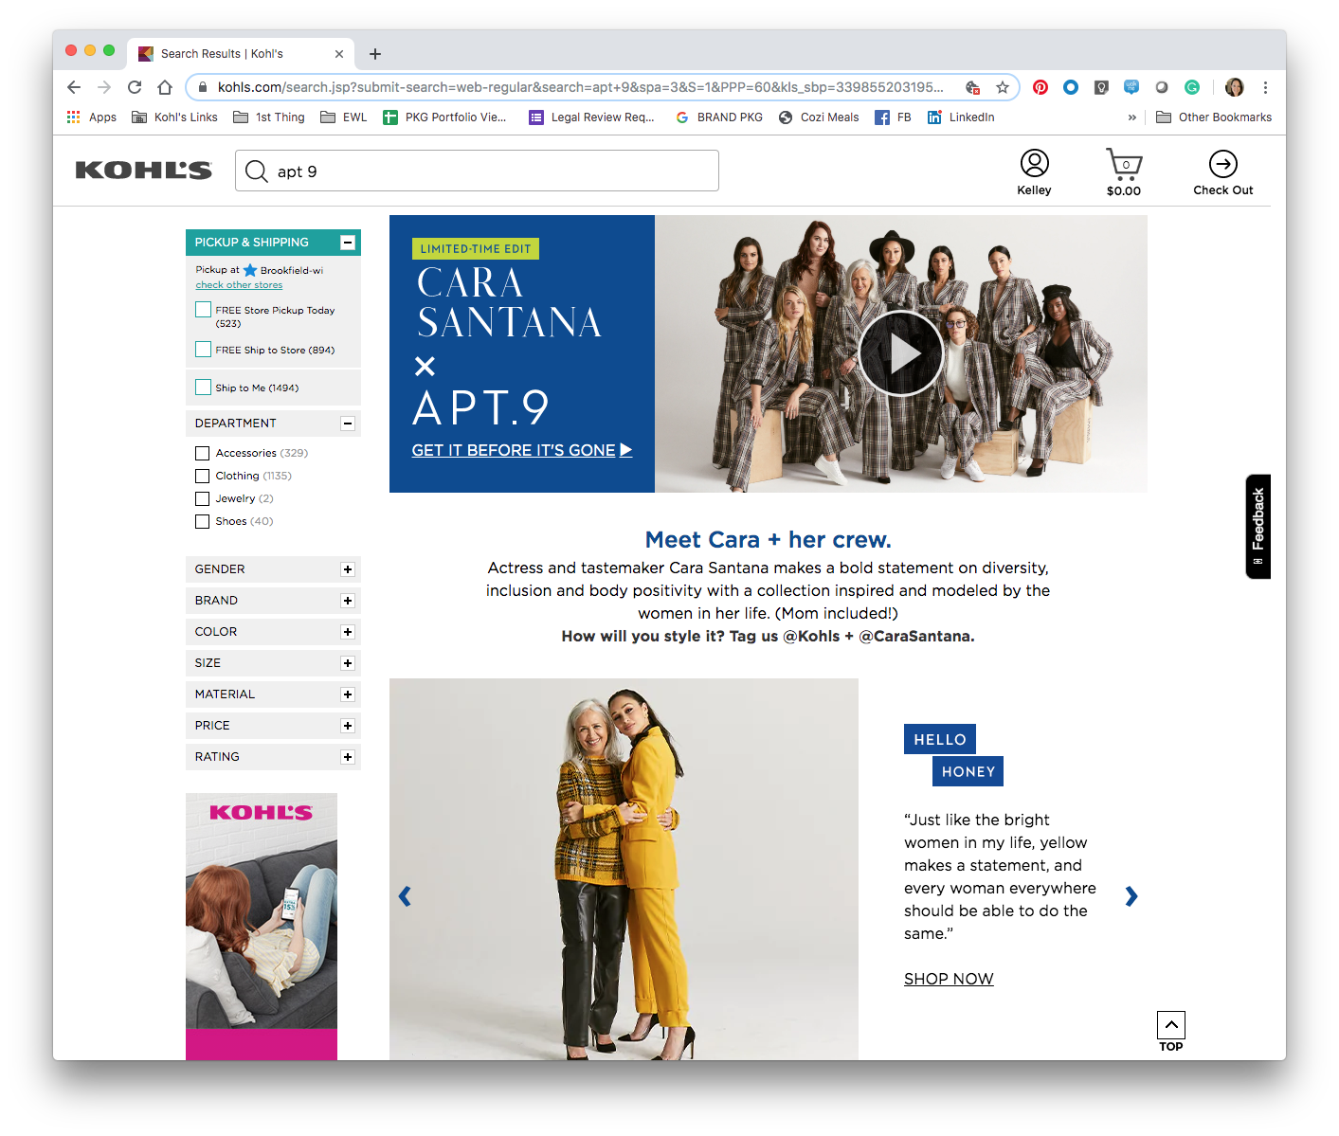Open 1st Thing bookmark folder
This screenshot has width=1339, height=1136.
click(269, 117)
